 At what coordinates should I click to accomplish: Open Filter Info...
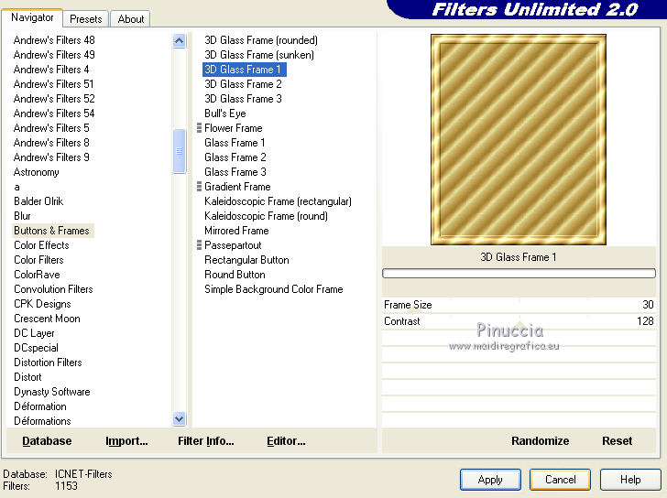pyautogui.click(x=206, y=441)
